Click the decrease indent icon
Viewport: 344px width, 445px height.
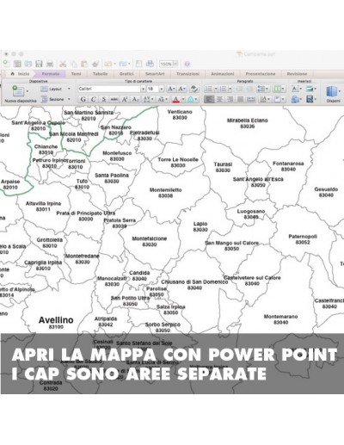click(239, 89)
